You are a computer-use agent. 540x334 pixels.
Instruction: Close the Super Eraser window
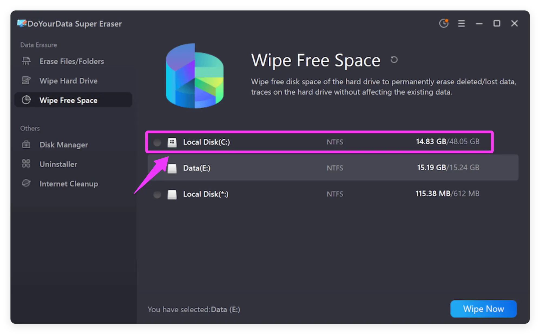pos(514,24)
